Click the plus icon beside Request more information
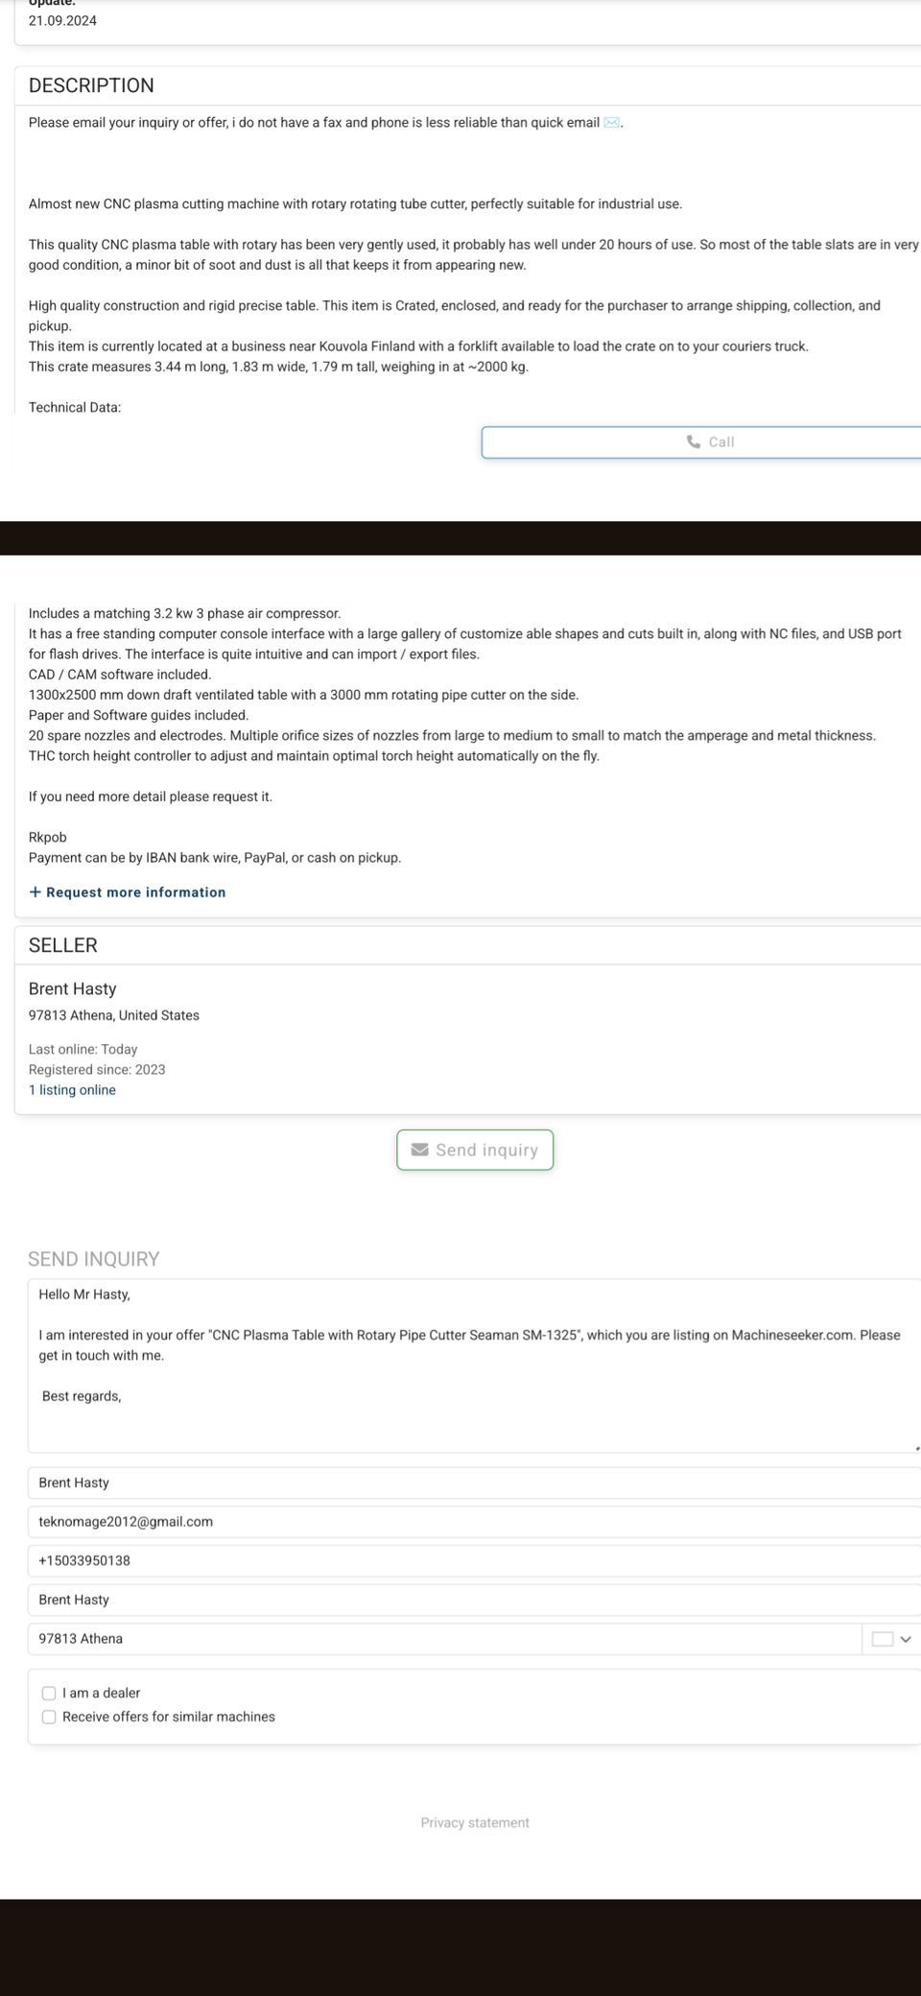 click(35, 892)
